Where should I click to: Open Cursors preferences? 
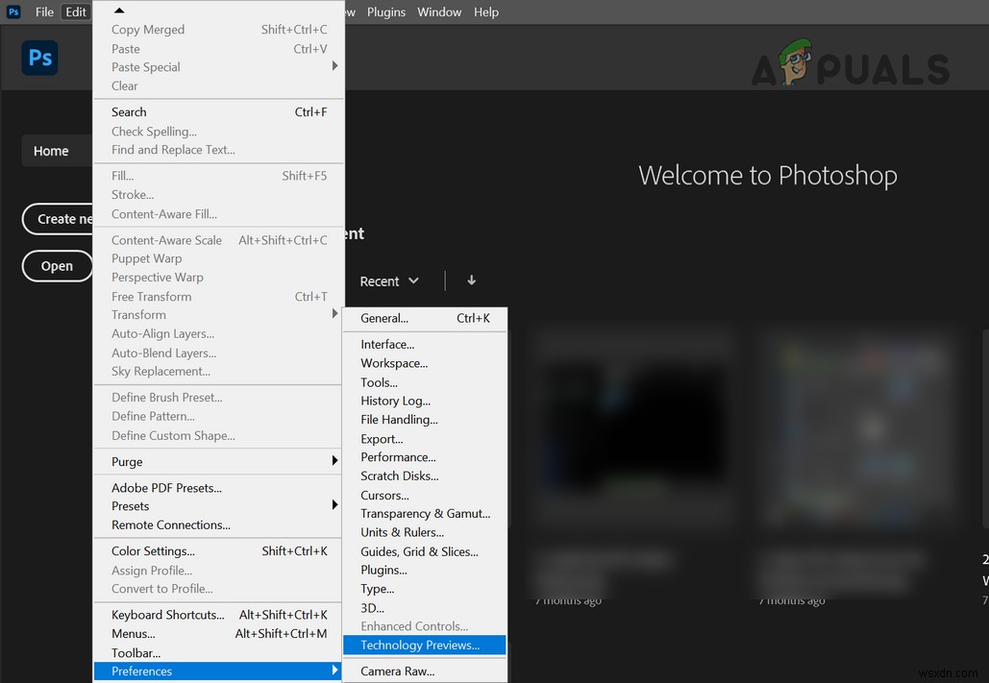425,495
